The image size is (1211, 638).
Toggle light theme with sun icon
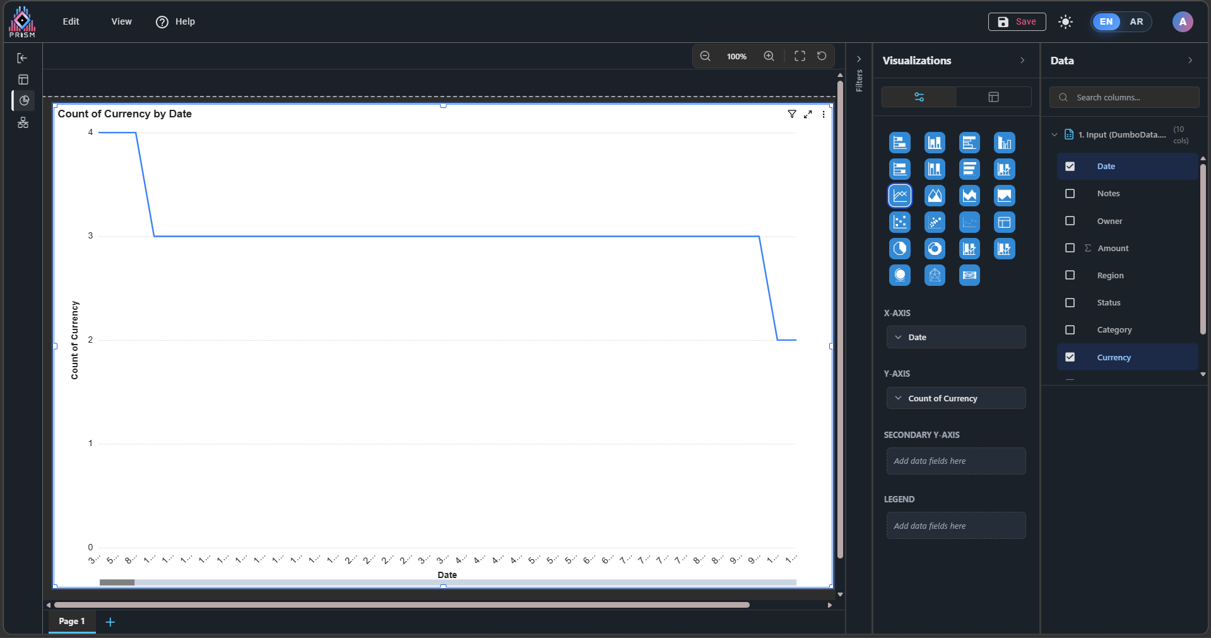coord(1065,22)
